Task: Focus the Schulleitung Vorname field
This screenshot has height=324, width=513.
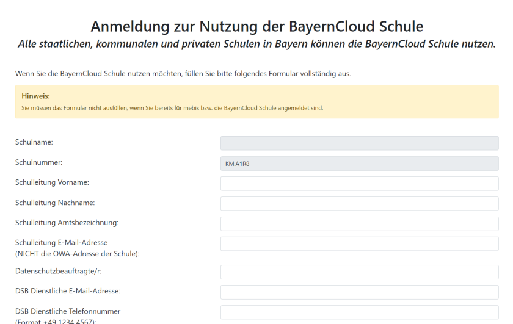Action: pos(359,184)
